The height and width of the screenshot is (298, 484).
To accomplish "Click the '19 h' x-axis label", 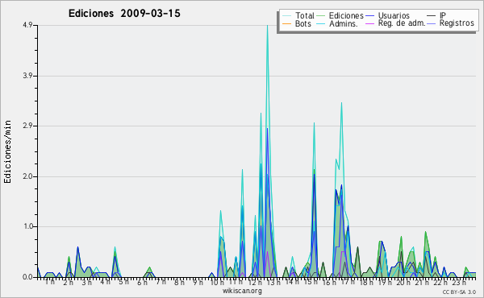I will point(385,282).
